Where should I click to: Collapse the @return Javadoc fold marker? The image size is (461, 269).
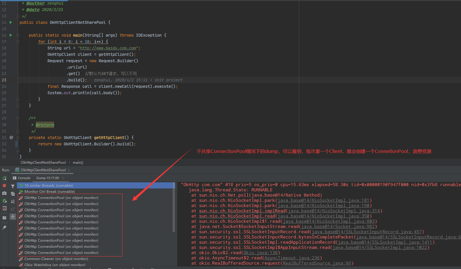pyautogui.click(x=18, y=118)
